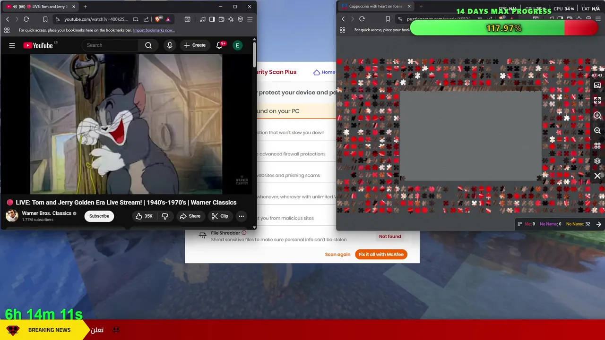
Task: Click Import bookmarks now link
Action: tap(154, 30)
